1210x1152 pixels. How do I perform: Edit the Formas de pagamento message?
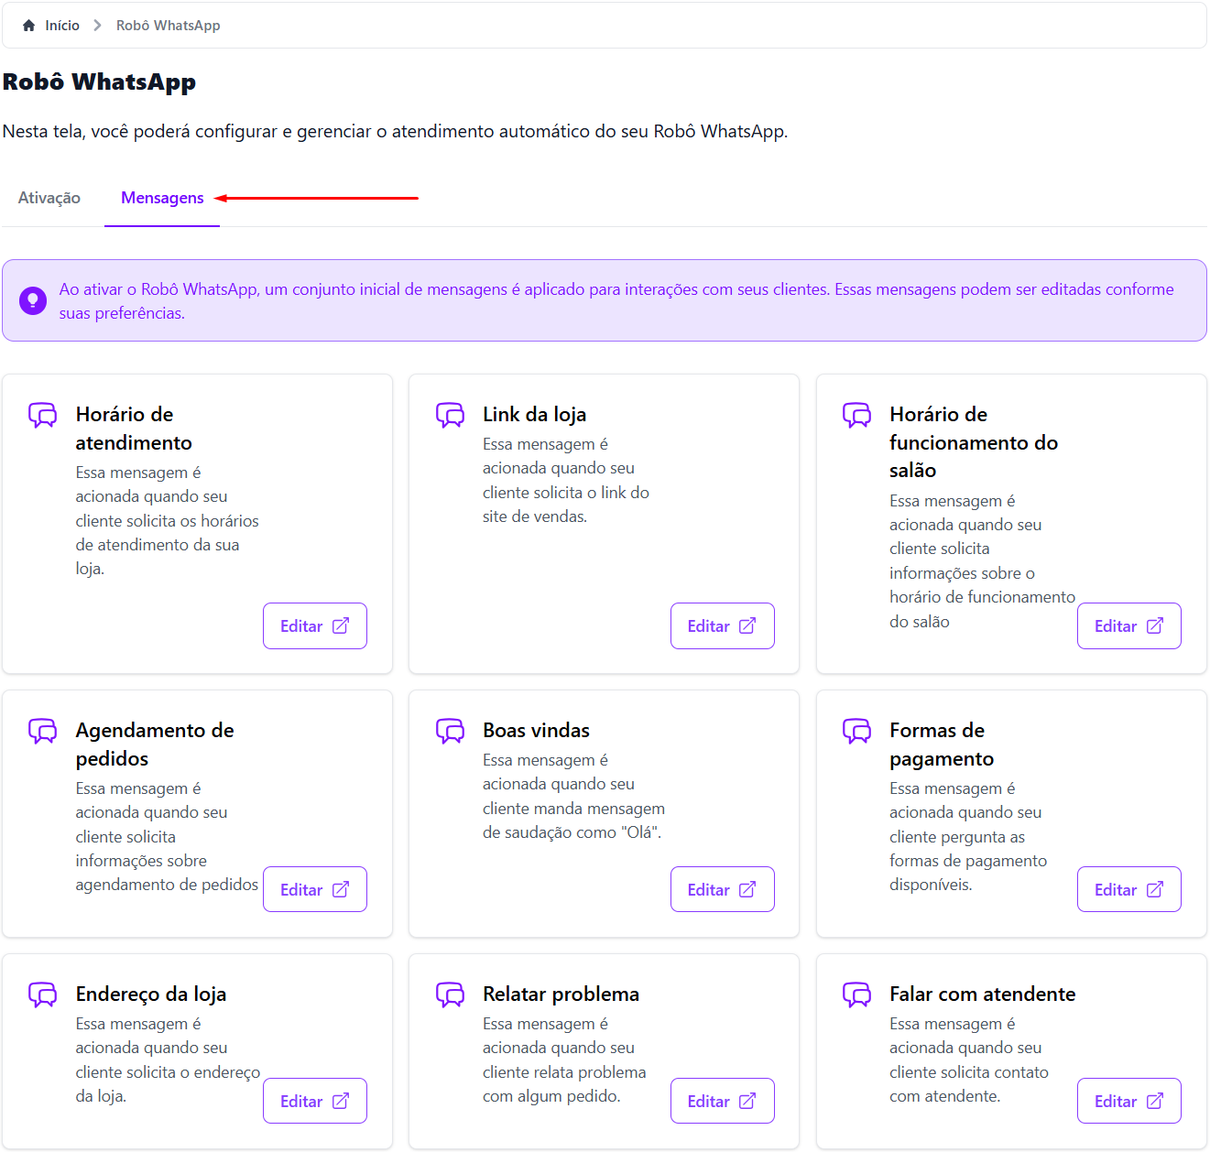click(x=1128, y=890)
